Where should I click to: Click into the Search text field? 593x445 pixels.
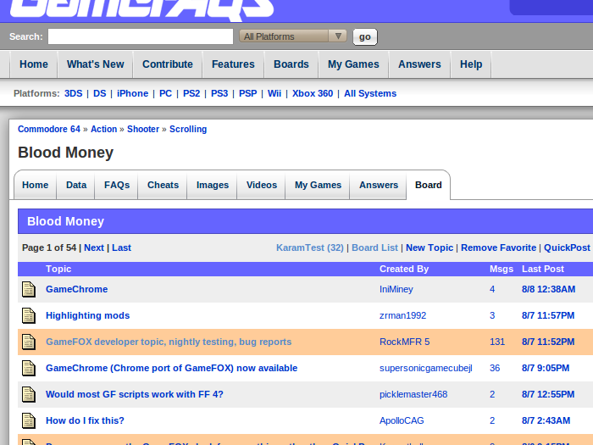(141, 36)
